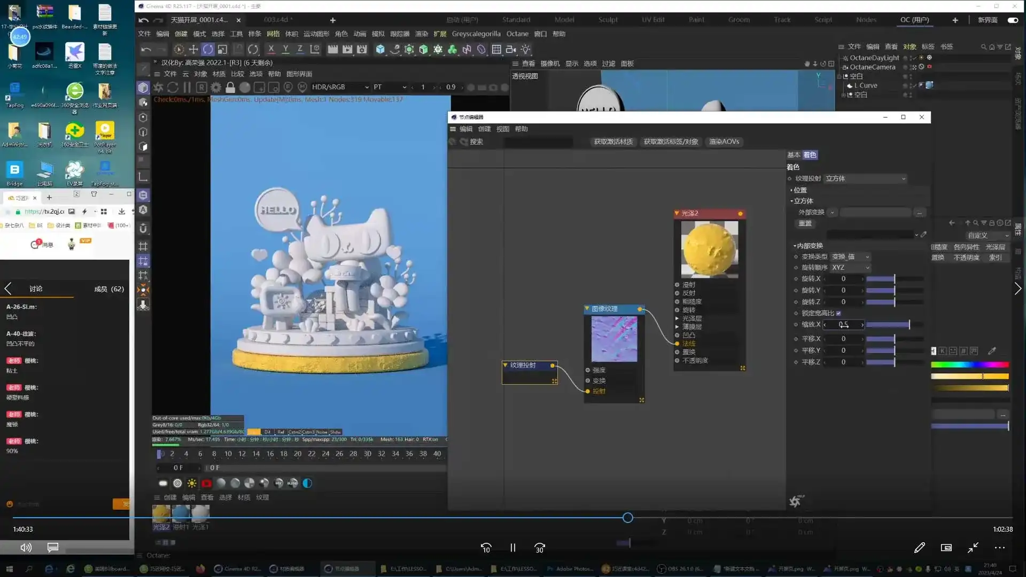Add a cube primitive object
Viewport: 1026px width, 577px height.
[x=380, y=49]
